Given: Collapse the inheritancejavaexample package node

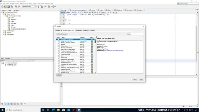Looking at the screenshot, I should tap(5, 16).
